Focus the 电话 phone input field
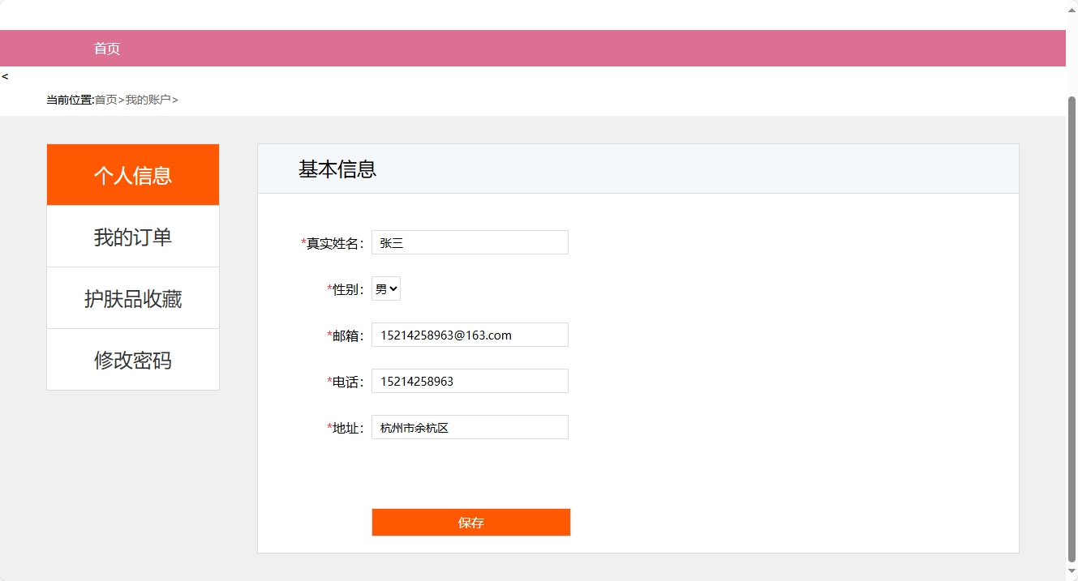 pyautogui.click(x=469, y=380)
